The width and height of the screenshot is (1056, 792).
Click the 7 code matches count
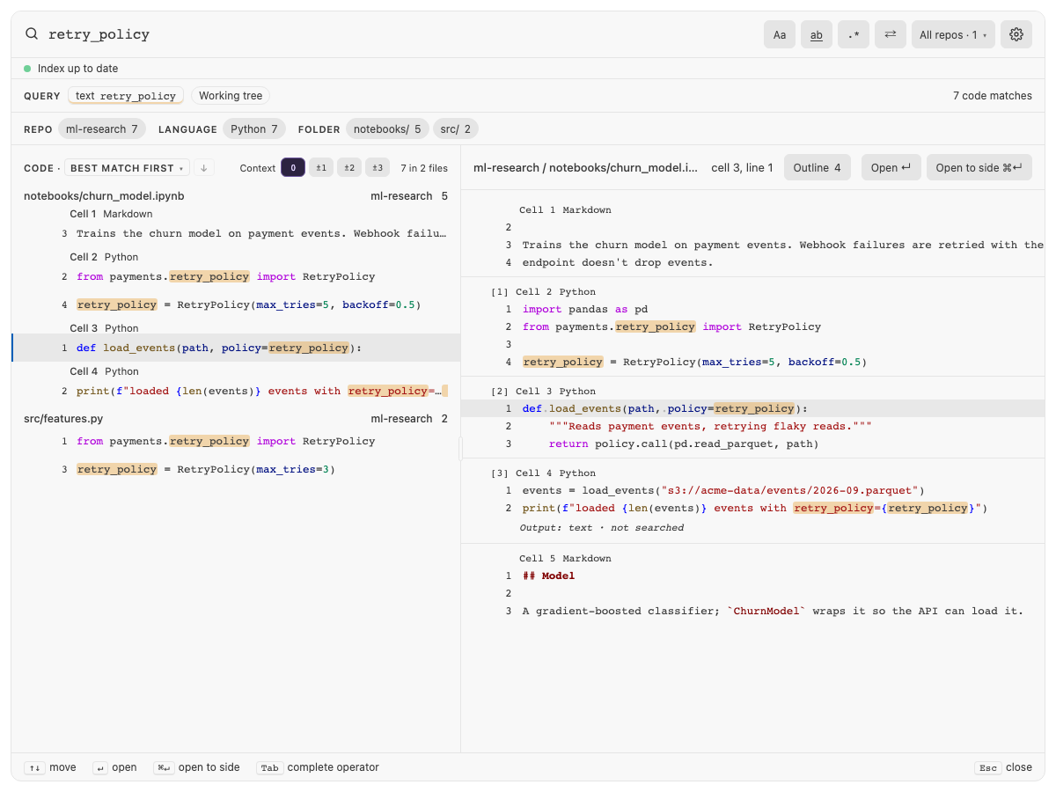pos(992,96)
